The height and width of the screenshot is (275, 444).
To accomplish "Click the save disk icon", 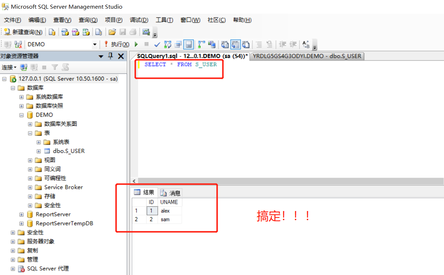I will tap(123, 32).
